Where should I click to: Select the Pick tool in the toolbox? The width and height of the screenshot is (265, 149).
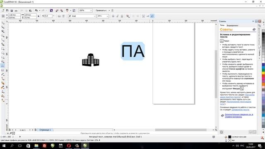click(3, 23)
